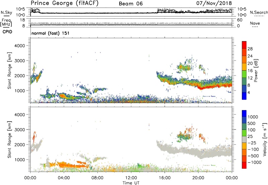
Task: Click the "16:00" time tick label
Action: click(164, 178)
